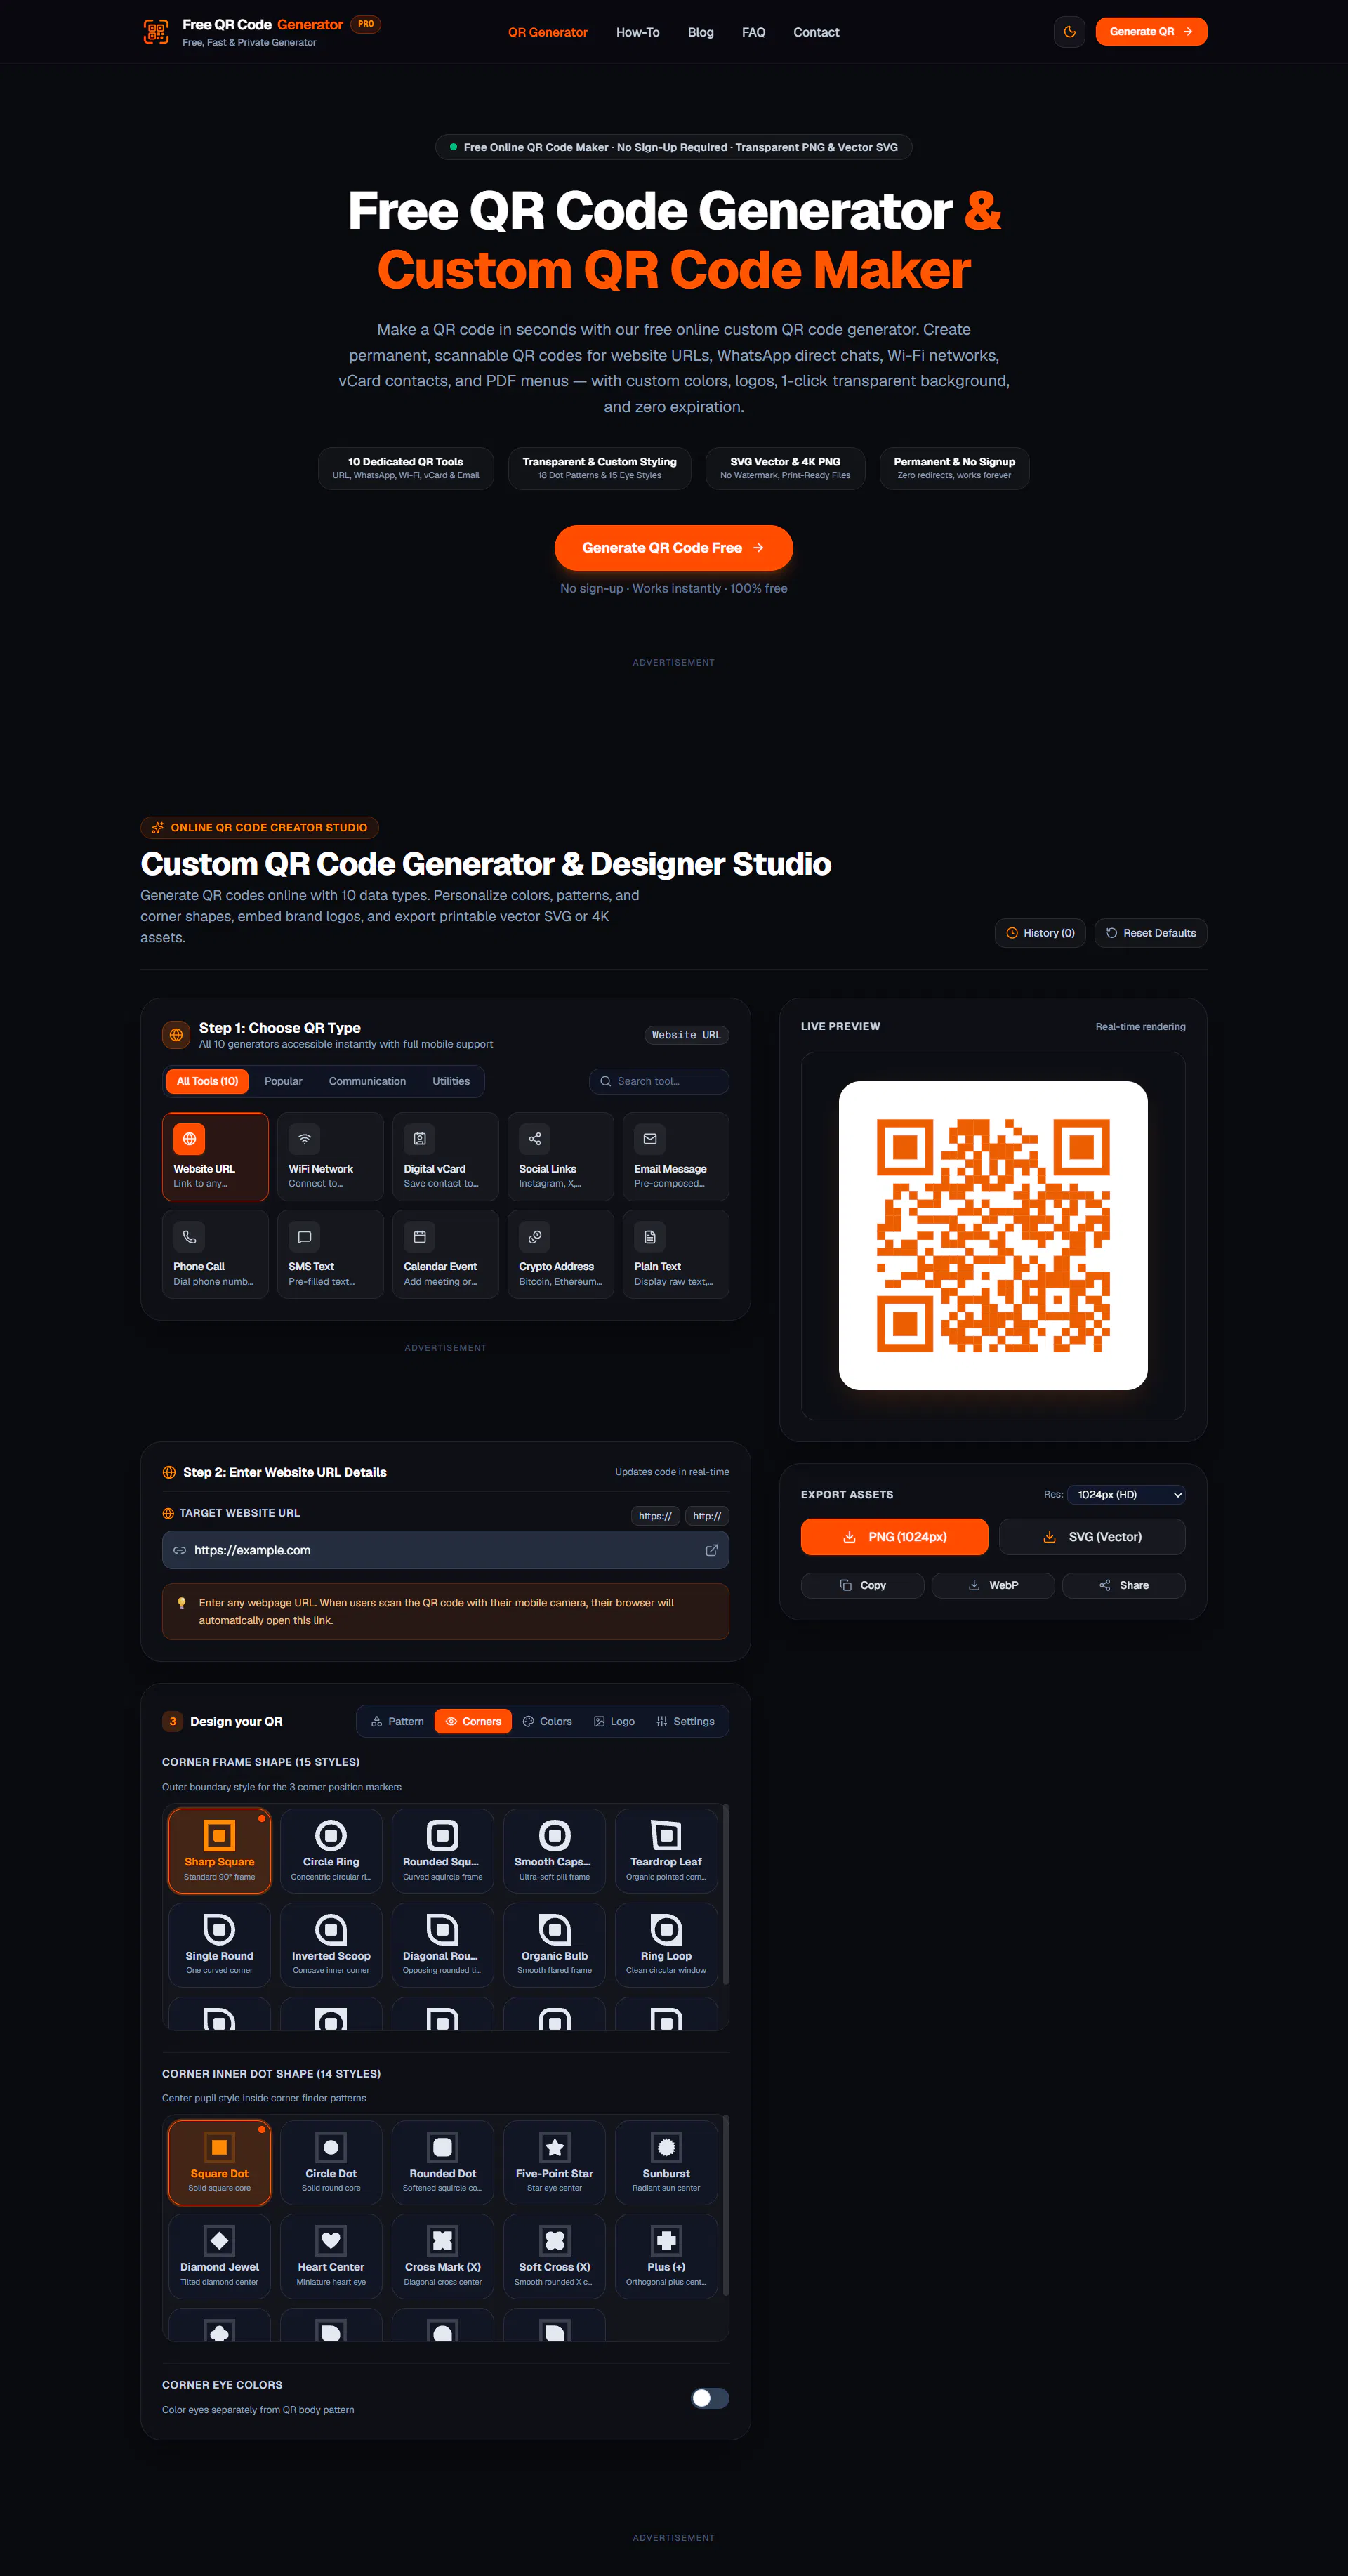Viewport: 1348px width, 2576px height.
Task: Choose the Crypto Address tool
Action: [x=561, y=1254]
